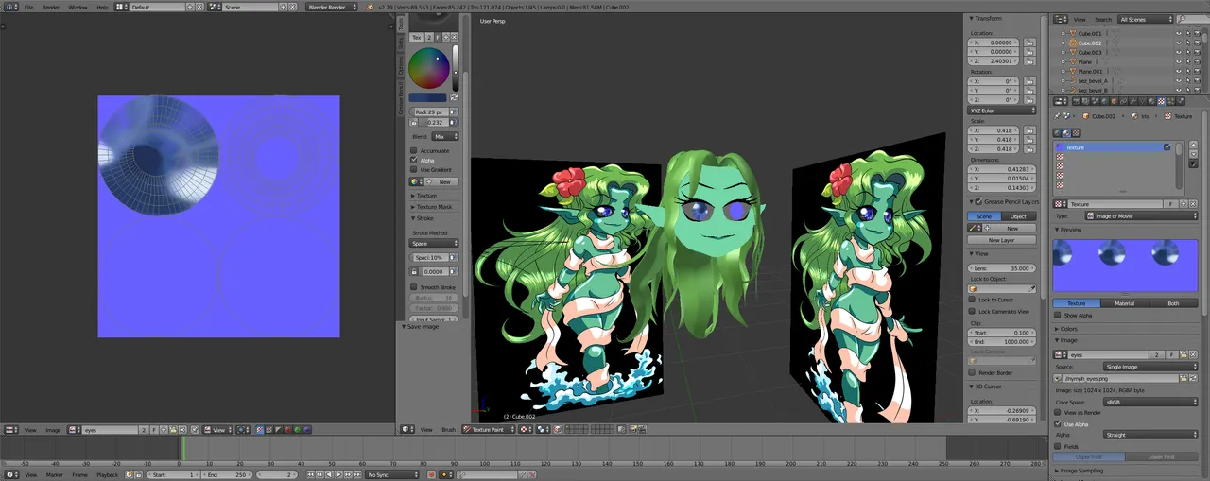Click the brush color swatch below the wheel
This screenshot has width=1210, height=481.
427,97
